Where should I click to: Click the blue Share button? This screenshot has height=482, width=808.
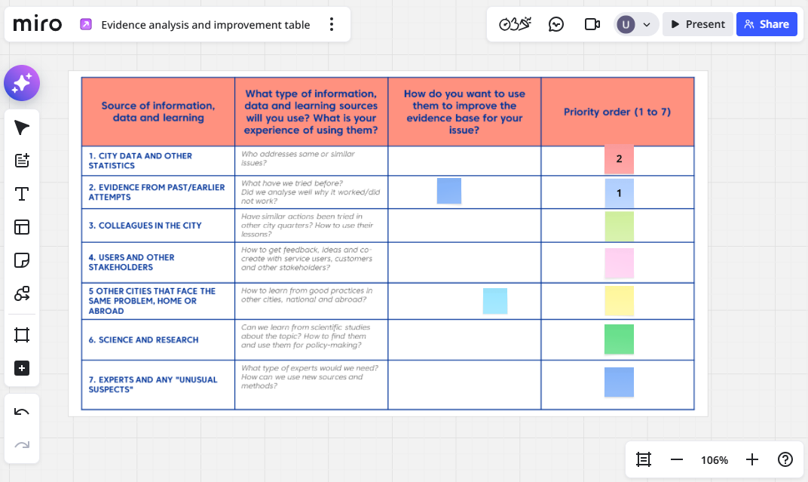[x=766, y=24]
